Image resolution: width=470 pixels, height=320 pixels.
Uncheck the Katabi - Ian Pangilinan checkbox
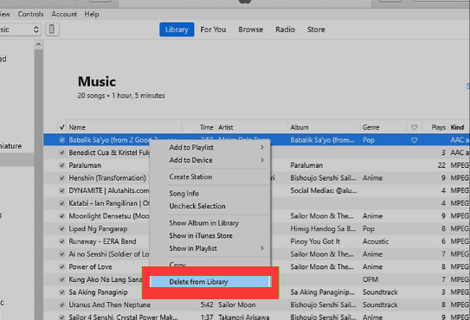(62, 203)
